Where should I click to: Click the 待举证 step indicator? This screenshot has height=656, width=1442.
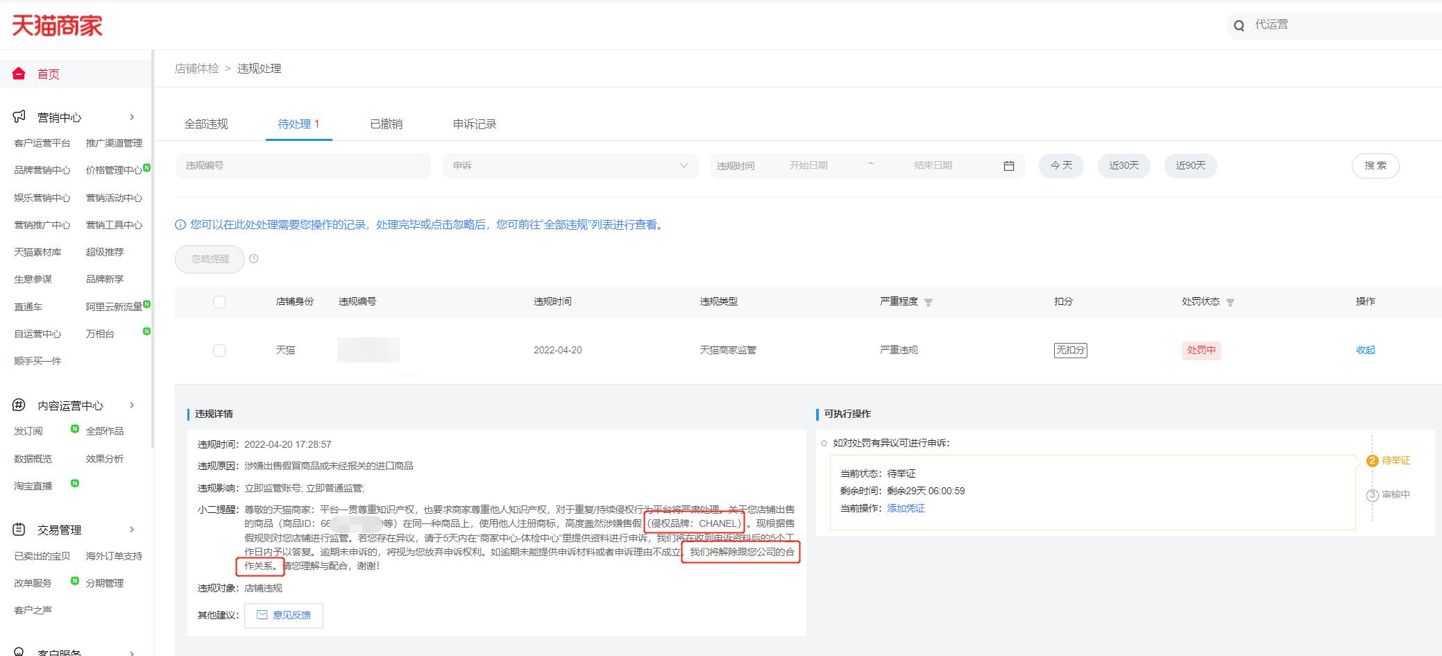[1391, 460]
